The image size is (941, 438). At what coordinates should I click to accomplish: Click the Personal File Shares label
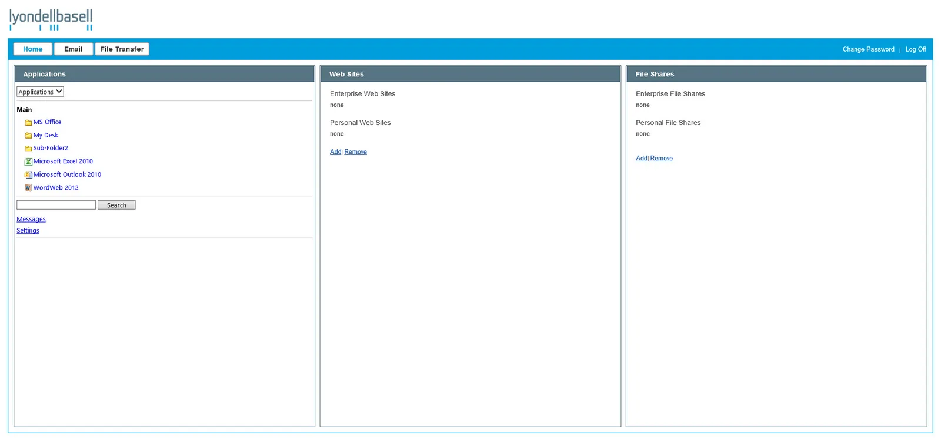[668, 123]
